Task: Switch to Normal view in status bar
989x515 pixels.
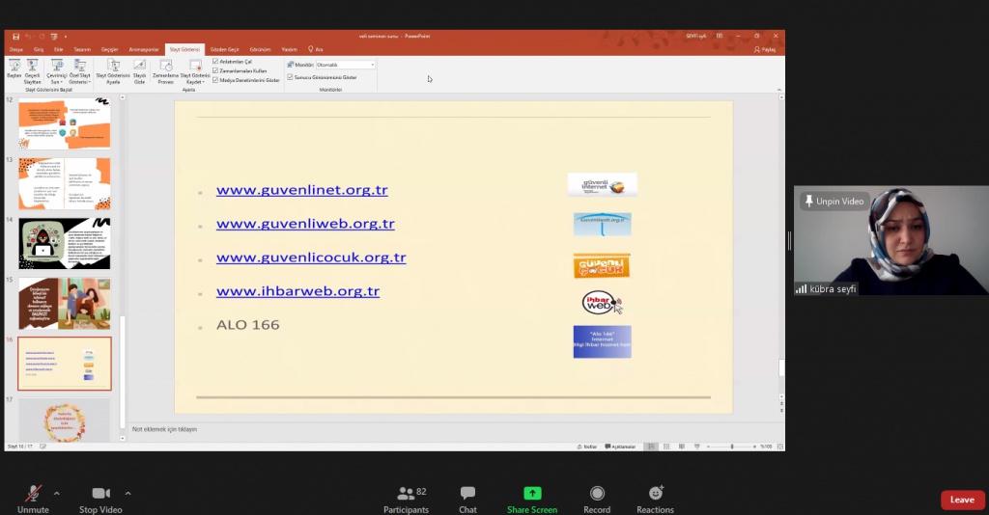Action: tap(651, 447)
